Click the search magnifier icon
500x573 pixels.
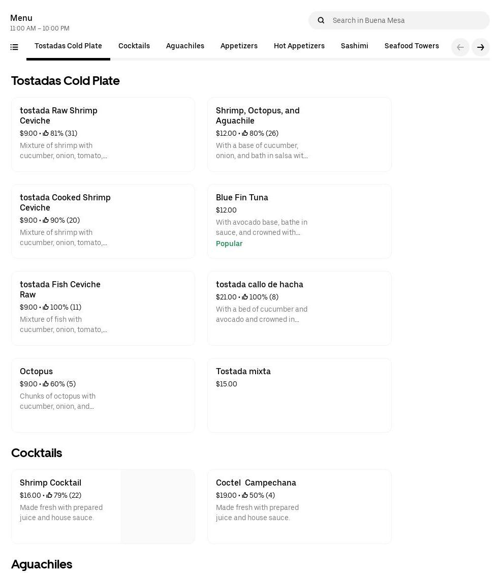tap(321, 20)
